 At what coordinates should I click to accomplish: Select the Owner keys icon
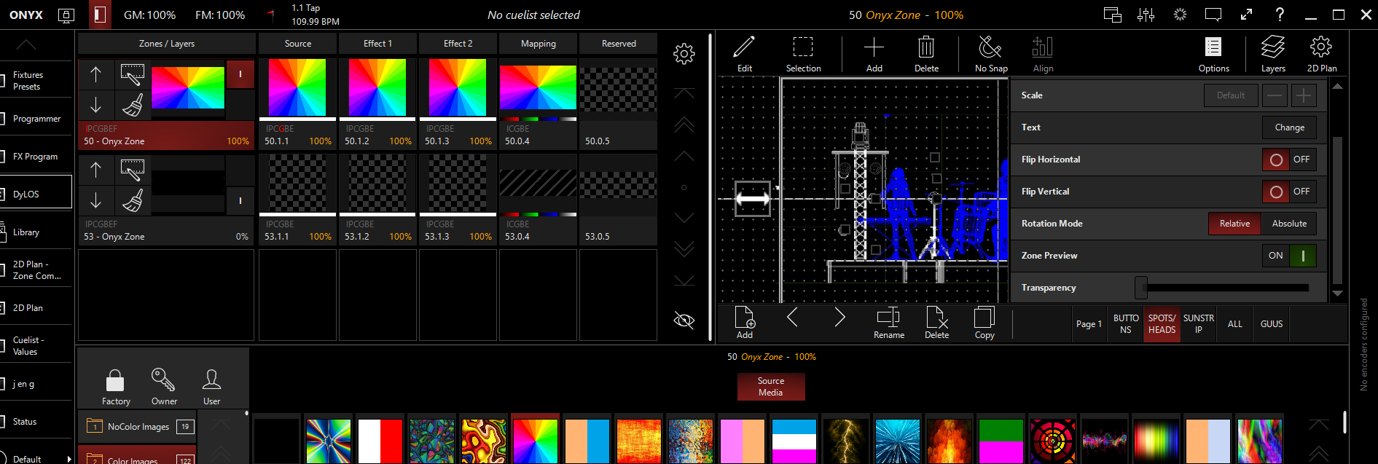[x=164, y=386]
